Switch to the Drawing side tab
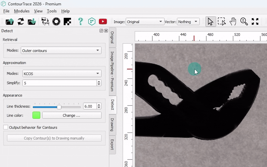267x167 pixels. point(112,125)
